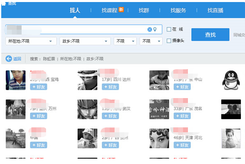
Task: Open the masked warrior avatar from 四川 达州
Action: (87, 80)
